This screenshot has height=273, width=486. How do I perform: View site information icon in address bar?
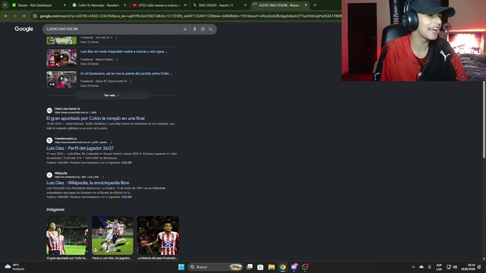click(35, 16)
